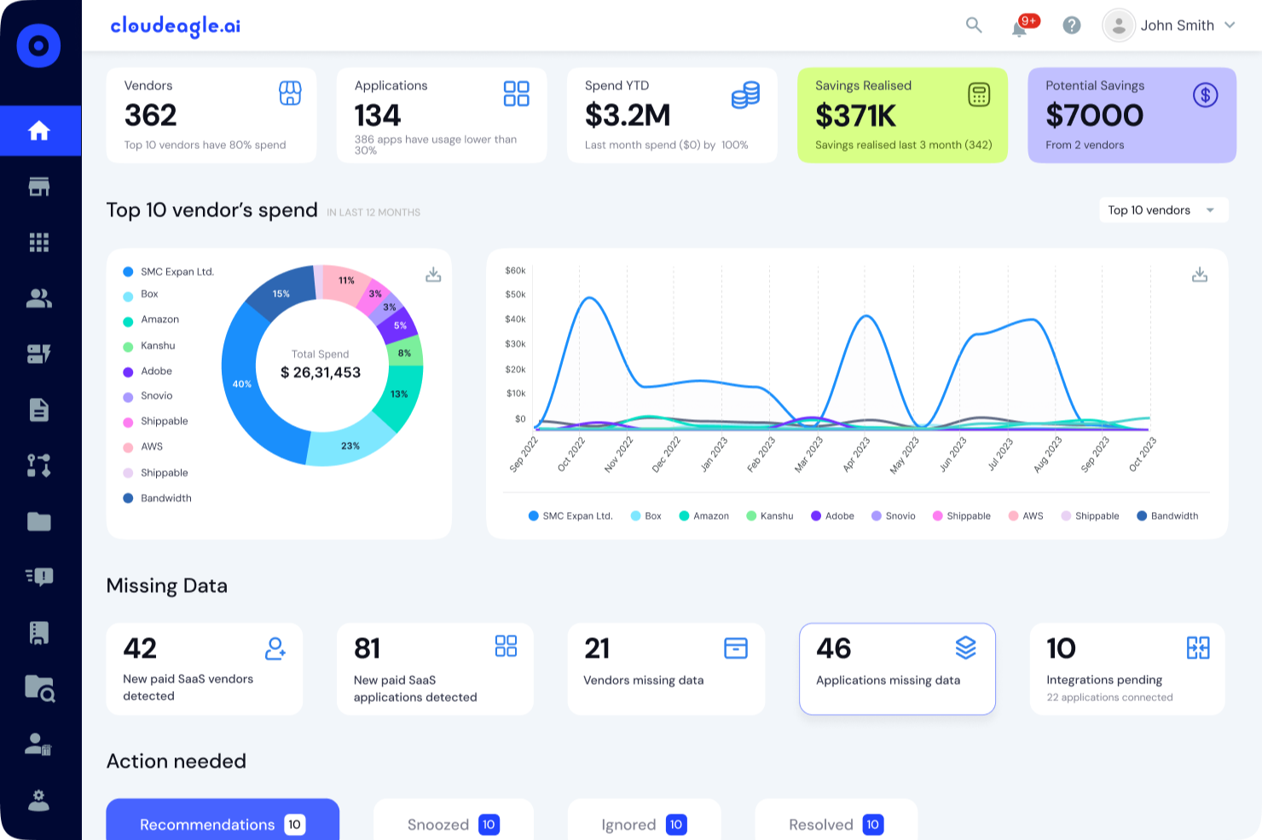Open the Applications missing data card

(x=897, y=669)
